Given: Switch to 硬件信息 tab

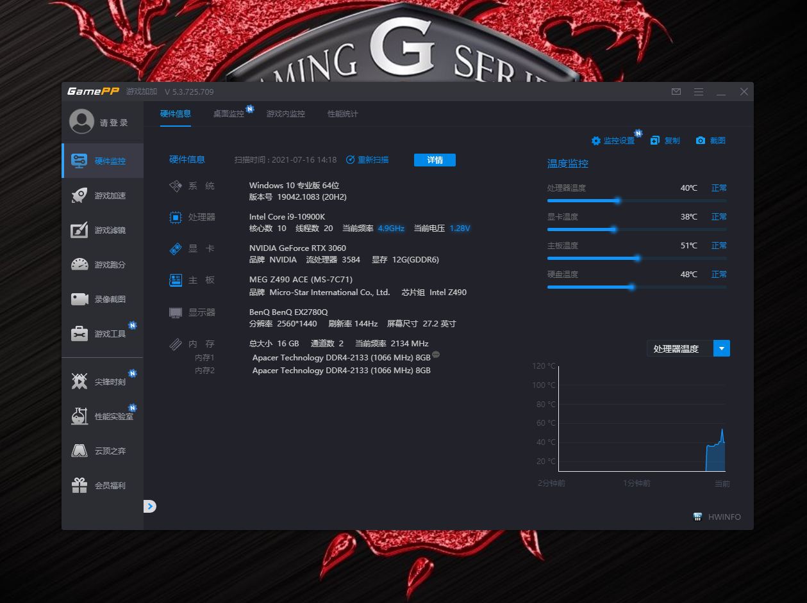Looking at the screenshot, I should tap(176, 114).
